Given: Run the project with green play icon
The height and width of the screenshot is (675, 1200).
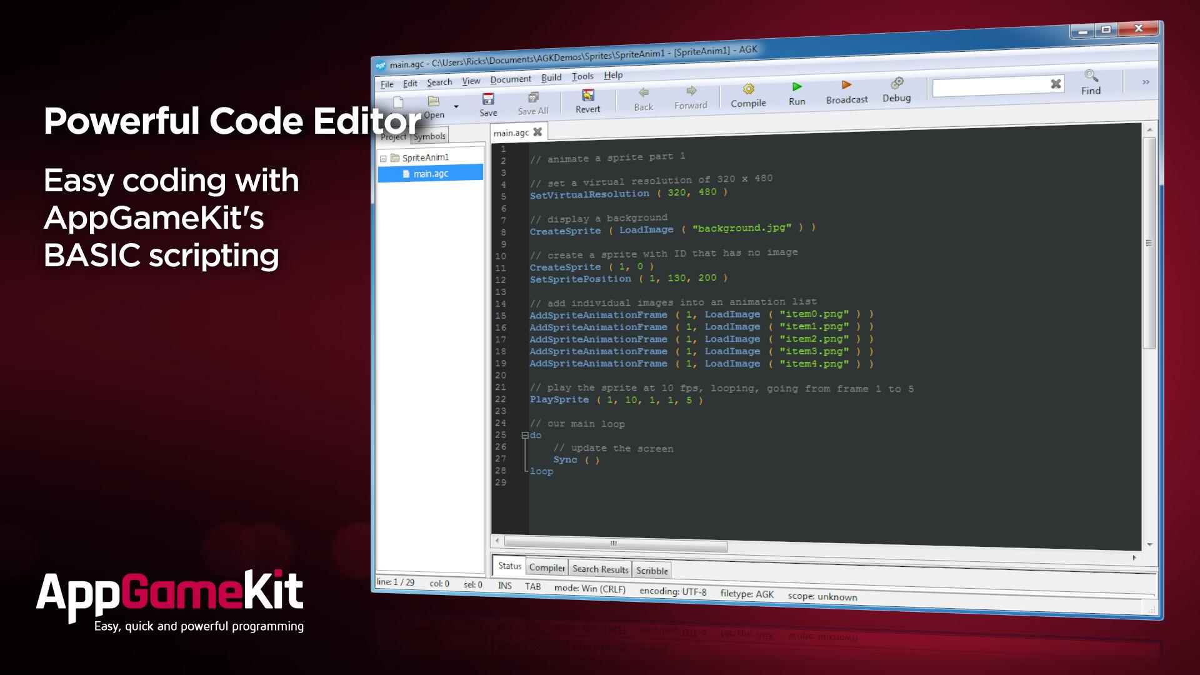Looking at the screenshot, I should [797, 87].
